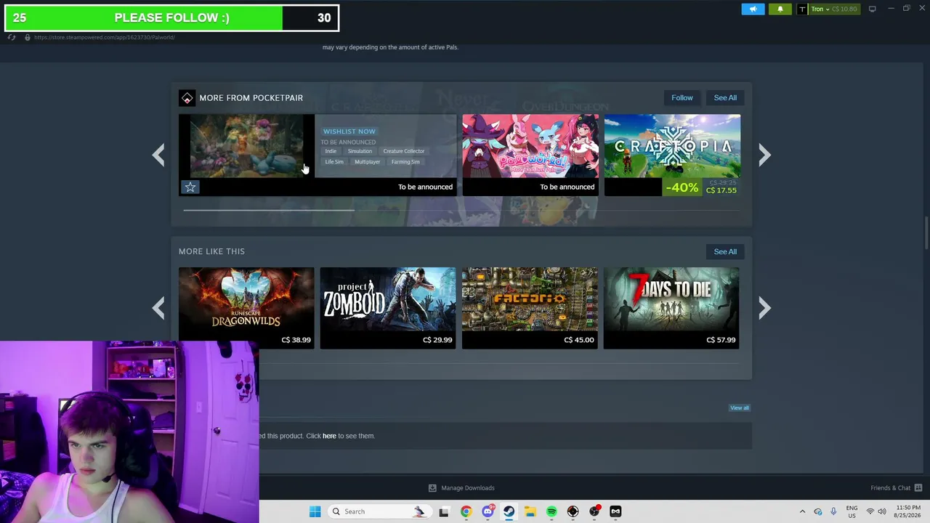This screenshot has height=523, width=930.
Task: Click the Craftopia -40% discount badge
Action: coord(682,187)
